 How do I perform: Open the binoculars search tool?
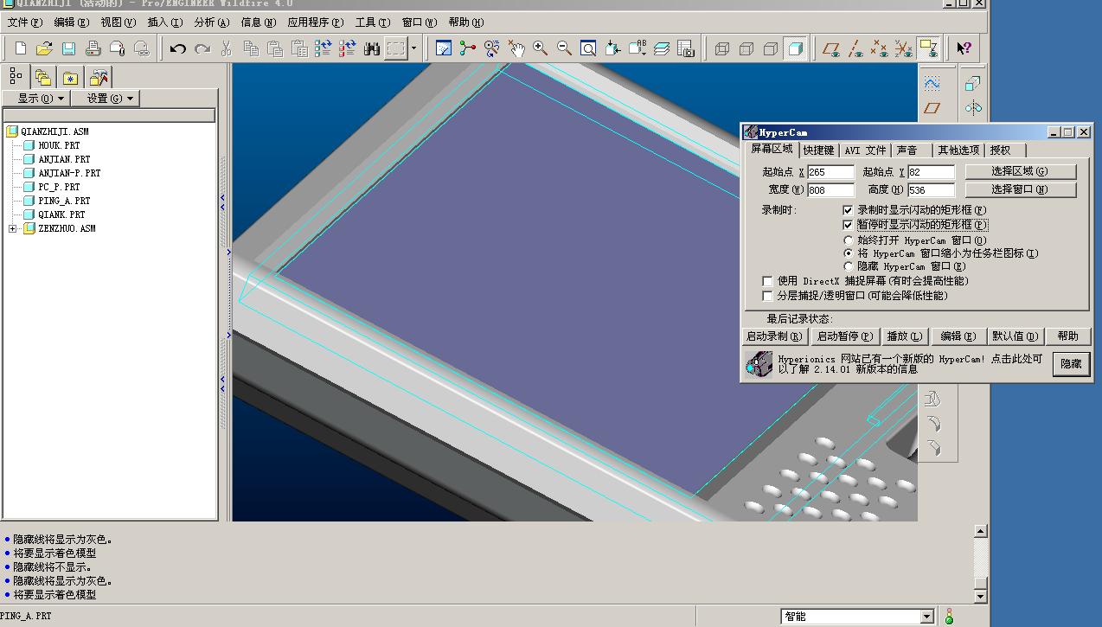click(x=372, y=48)
